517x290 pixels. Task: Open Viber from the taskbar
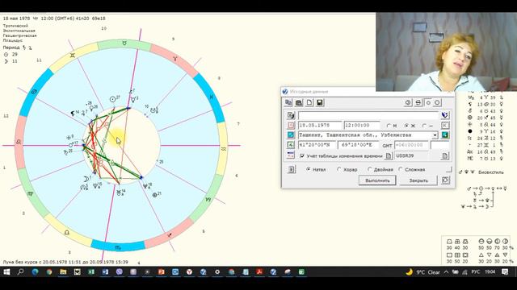(x=120, y=272)
